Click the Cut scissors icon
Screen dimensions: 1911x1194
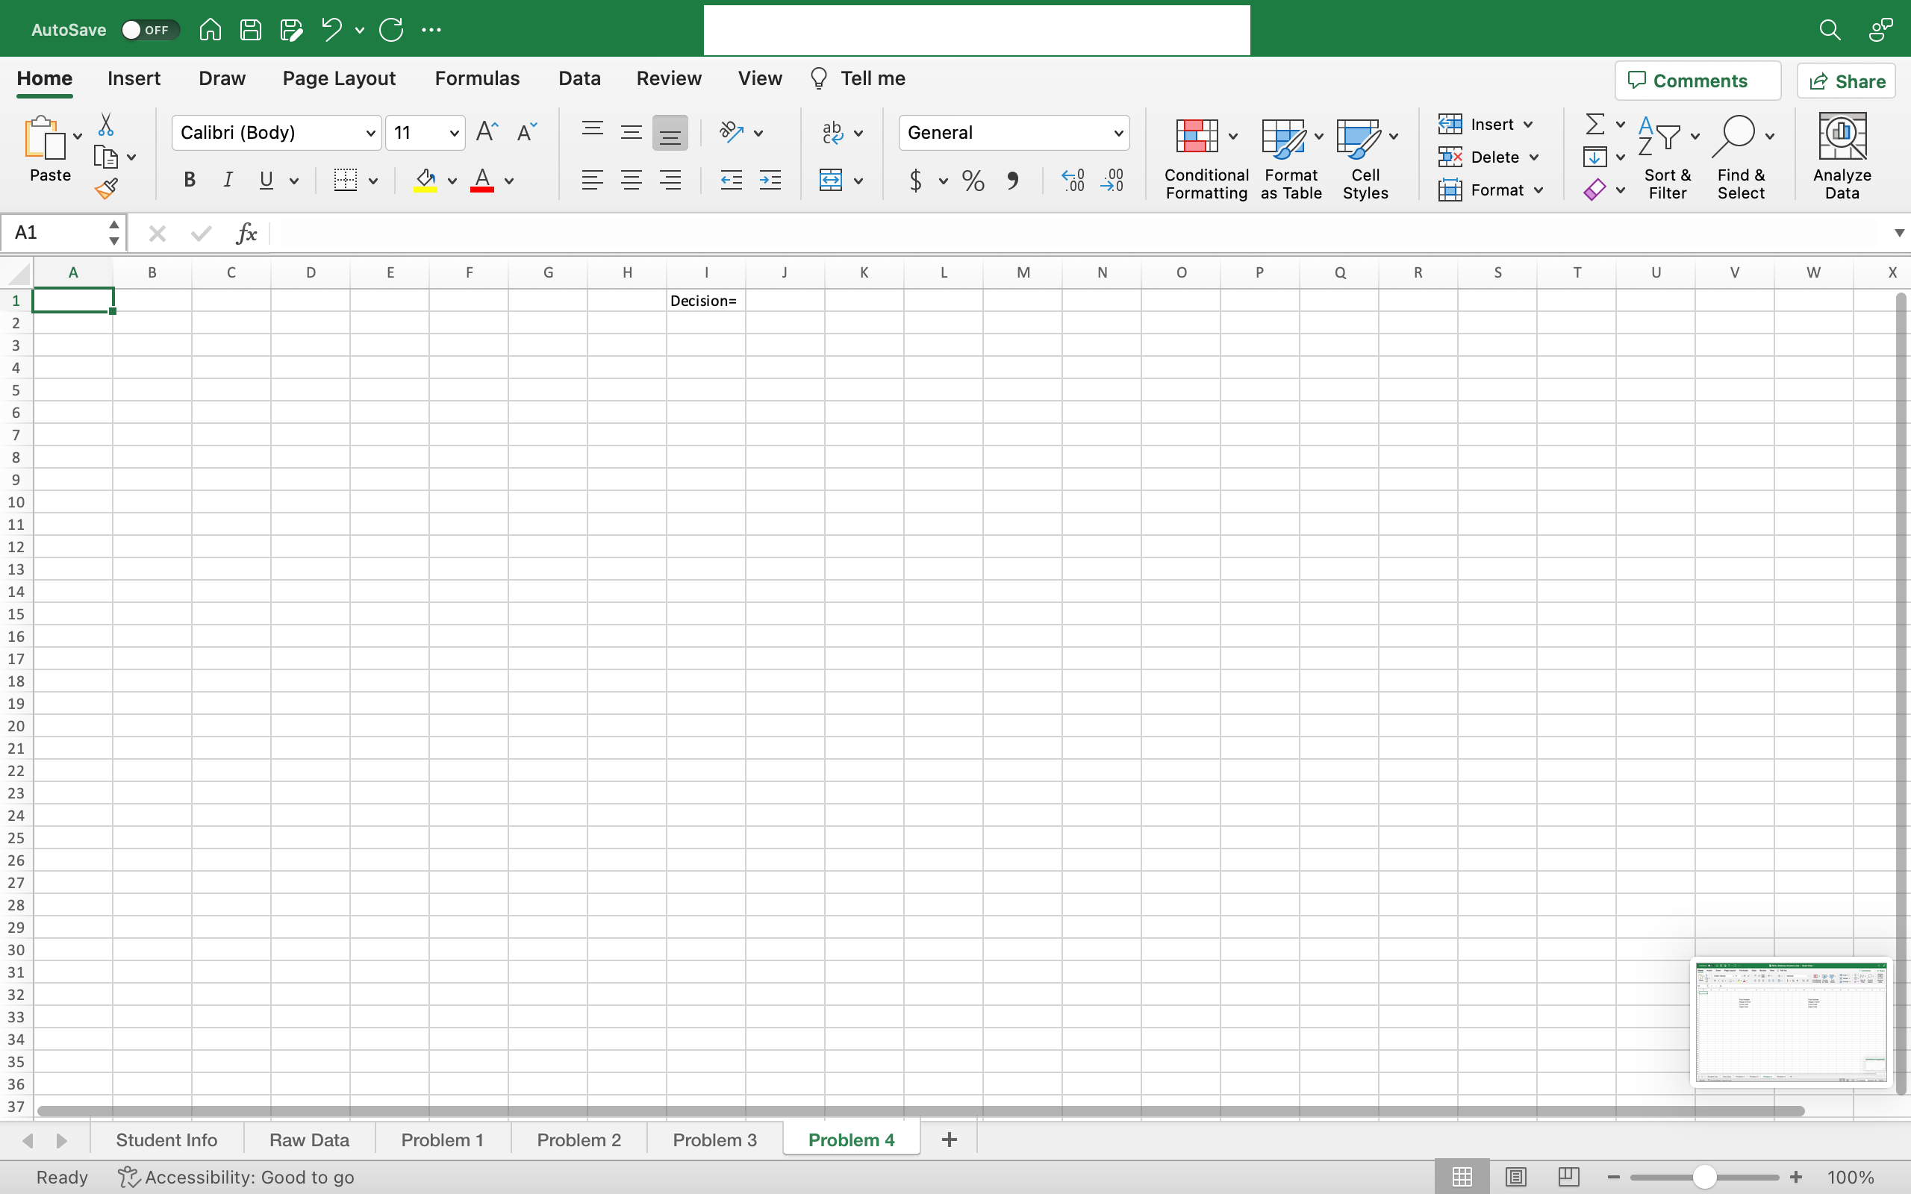tap(106, 125)
